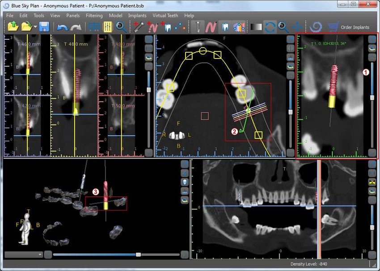The image size is (380, 271).
Task: Click the blue grid layout toolbar icon
Action: tap(94, 27)
